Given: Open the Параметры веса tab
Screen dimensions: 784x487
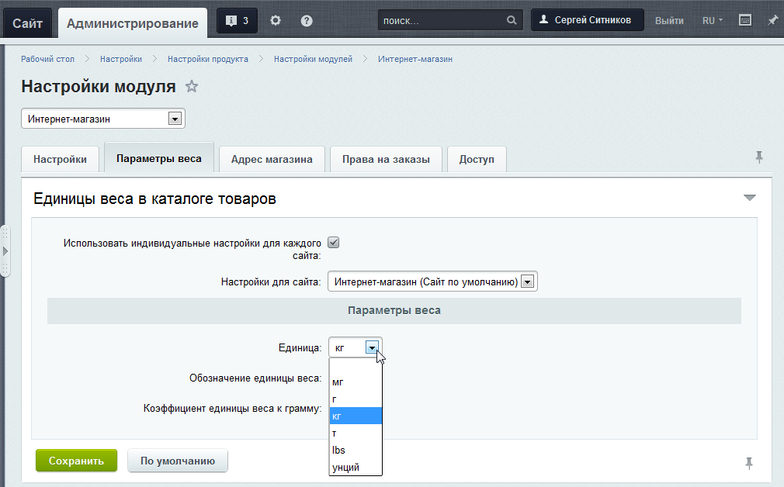Looking at the screenshot, I should (159, 158).
